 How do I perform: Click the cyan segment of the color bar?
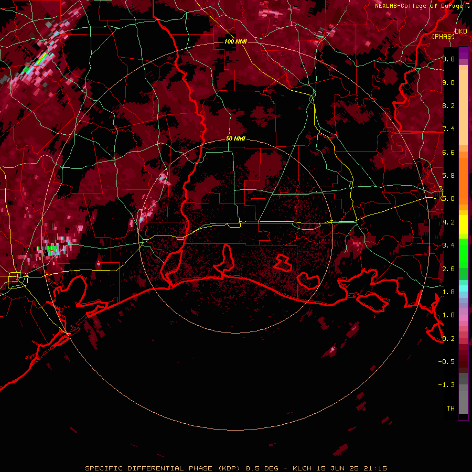click(463, 288)
